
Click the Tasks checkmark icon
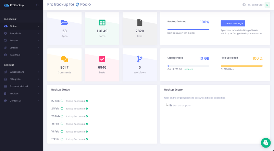point(102,59)
